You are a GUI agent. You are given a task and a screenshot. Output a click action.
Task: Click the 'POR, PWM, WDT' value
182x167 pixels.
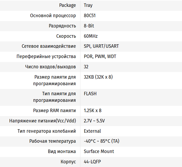(x=100, y=56)
